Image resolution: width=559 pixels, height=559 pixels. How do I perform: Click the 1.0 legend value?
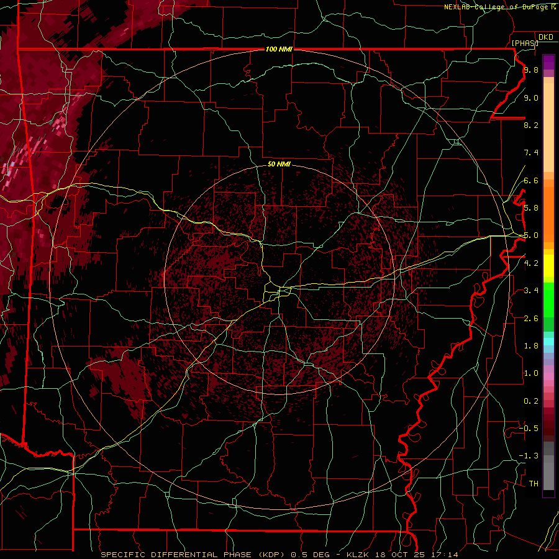coord(531,373)
